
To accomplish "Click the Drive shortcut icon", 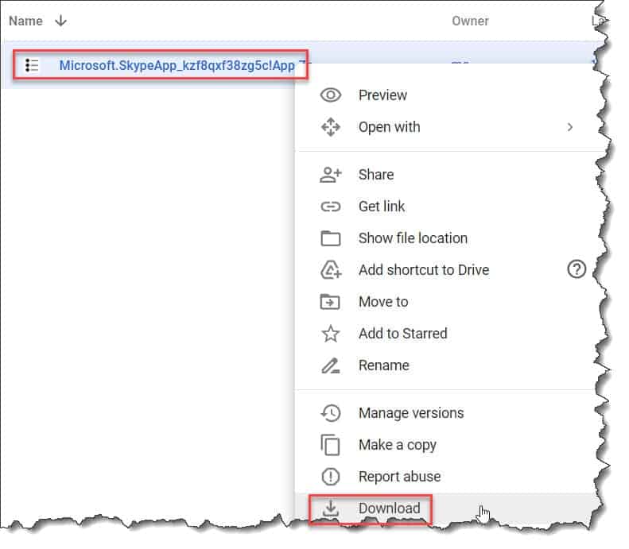I will [331, 269].
